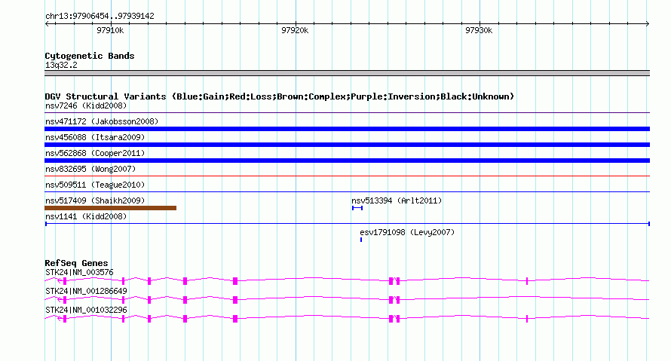
Task: Click the NM_001032296 exon block near 97917k
Action: tap(235, 319)
